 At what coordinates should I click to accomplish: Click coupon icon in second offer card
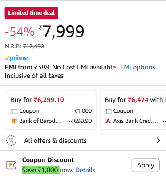tap(108, 111)
